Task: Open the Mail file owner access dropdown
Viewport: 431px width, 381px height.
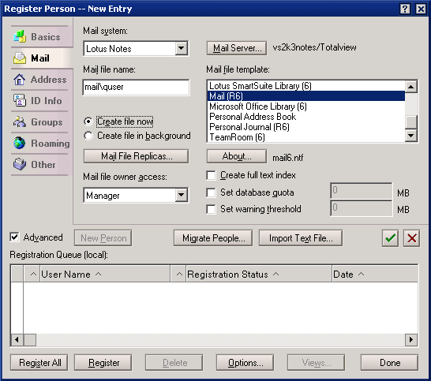Action: click(182, 196)
